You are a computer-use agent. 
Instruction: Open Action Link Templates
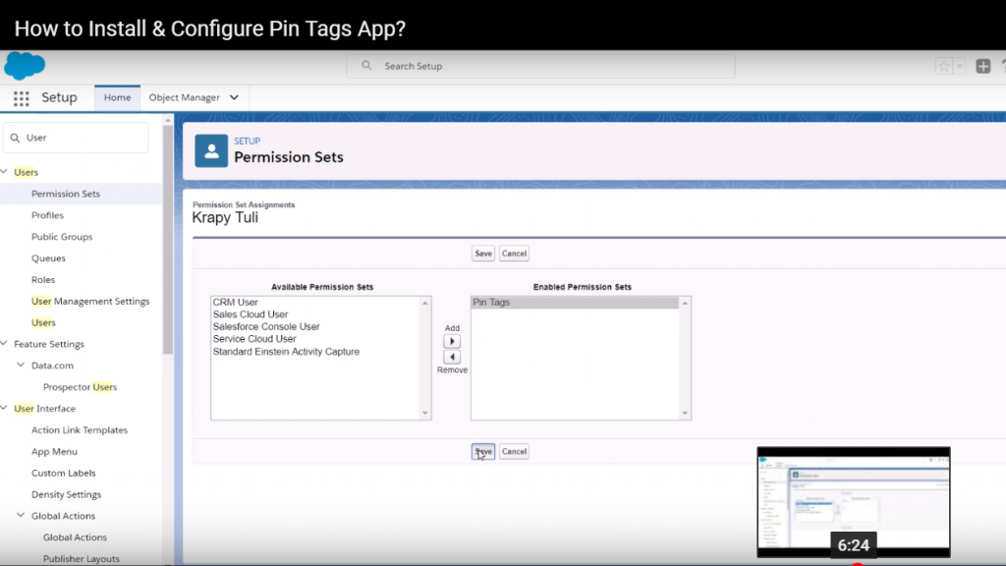80,430
